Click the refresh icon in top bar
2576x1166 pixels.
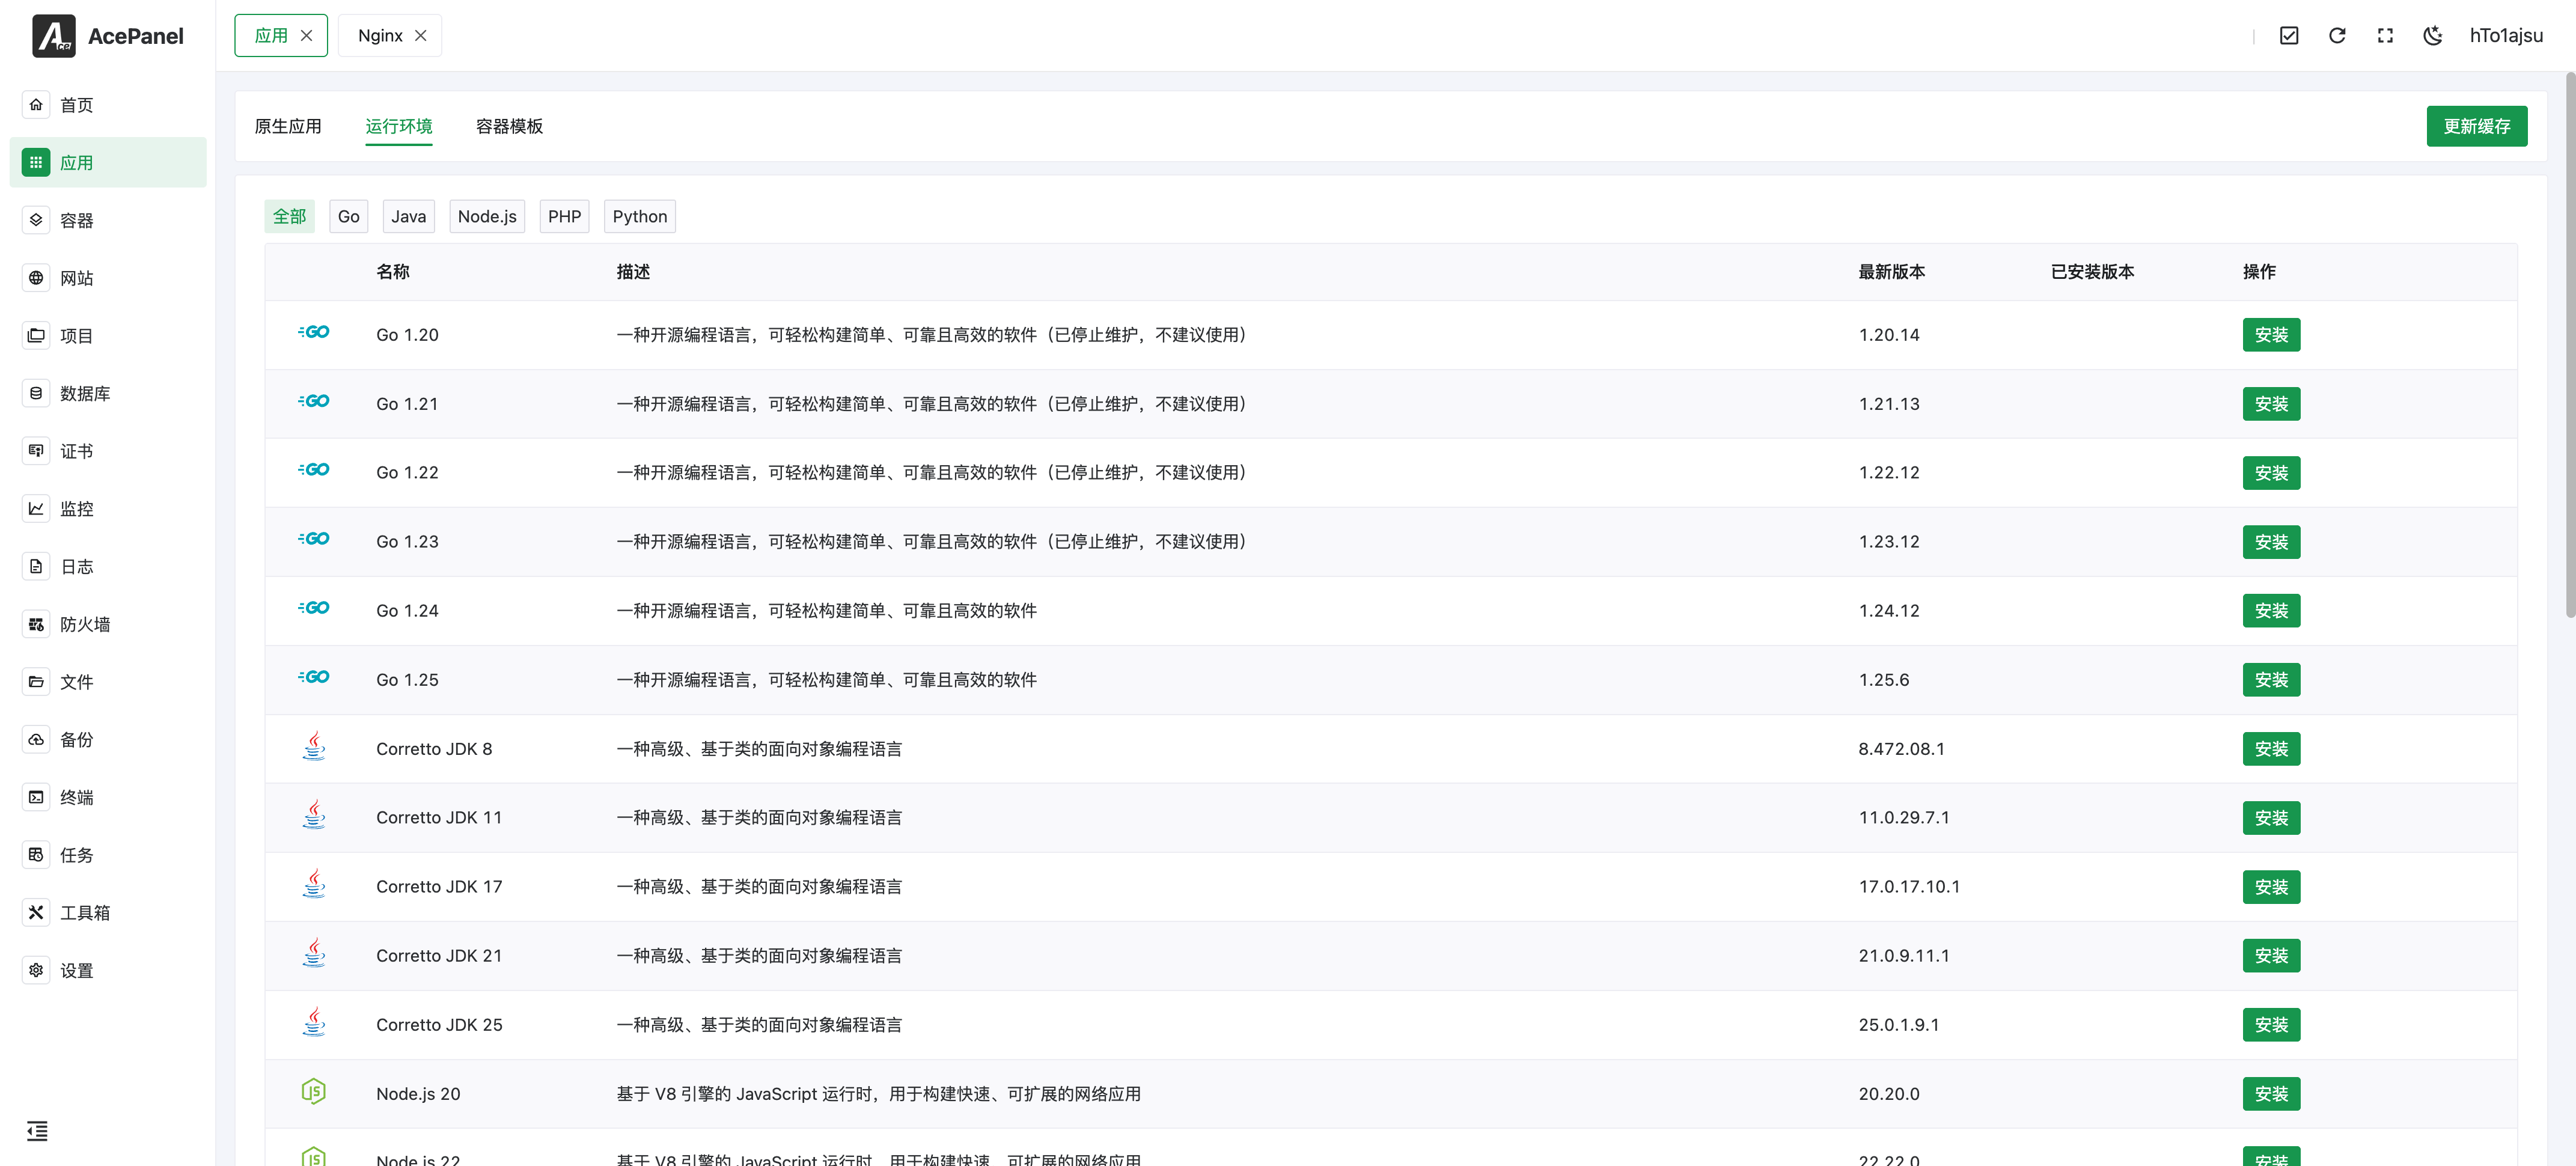pyautogui.click(x=2337, y=36)
